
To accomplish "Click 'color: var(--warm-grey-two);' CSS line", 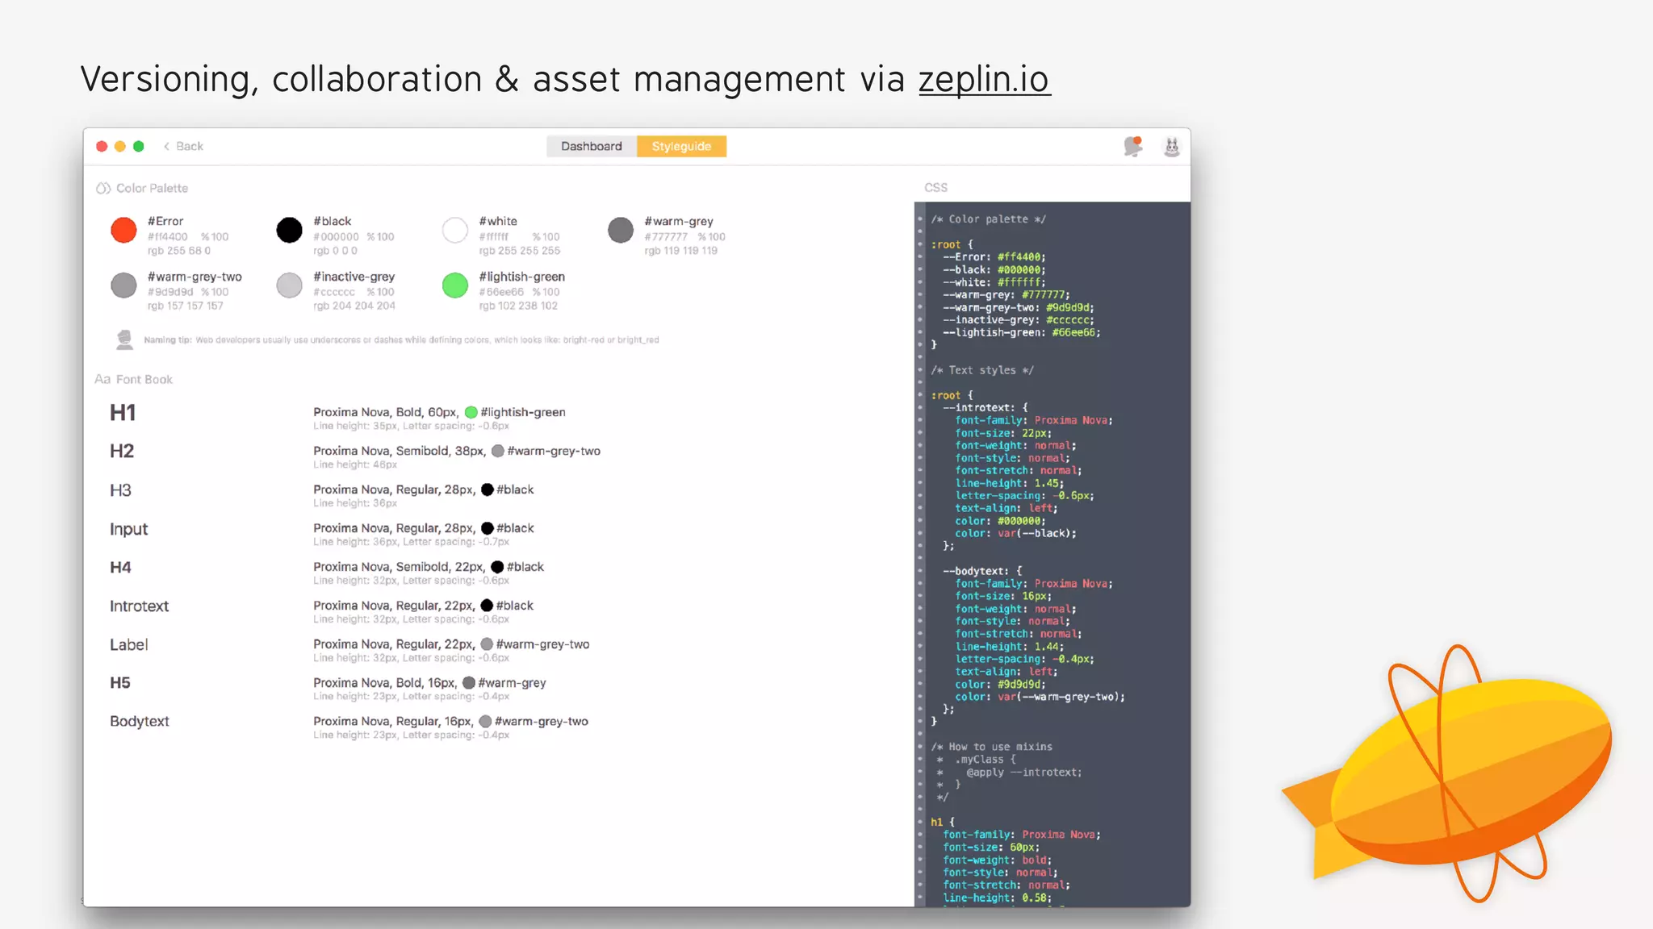I will [1040, 697].
